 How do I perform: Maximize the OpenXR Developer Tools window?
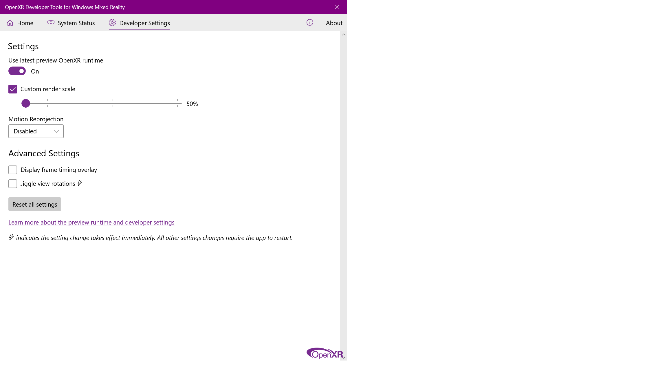click(317, 7)
